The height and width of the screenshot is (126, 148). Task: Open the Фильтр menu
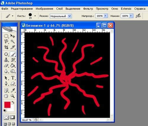pyautogui.click(x=88, y=9)
